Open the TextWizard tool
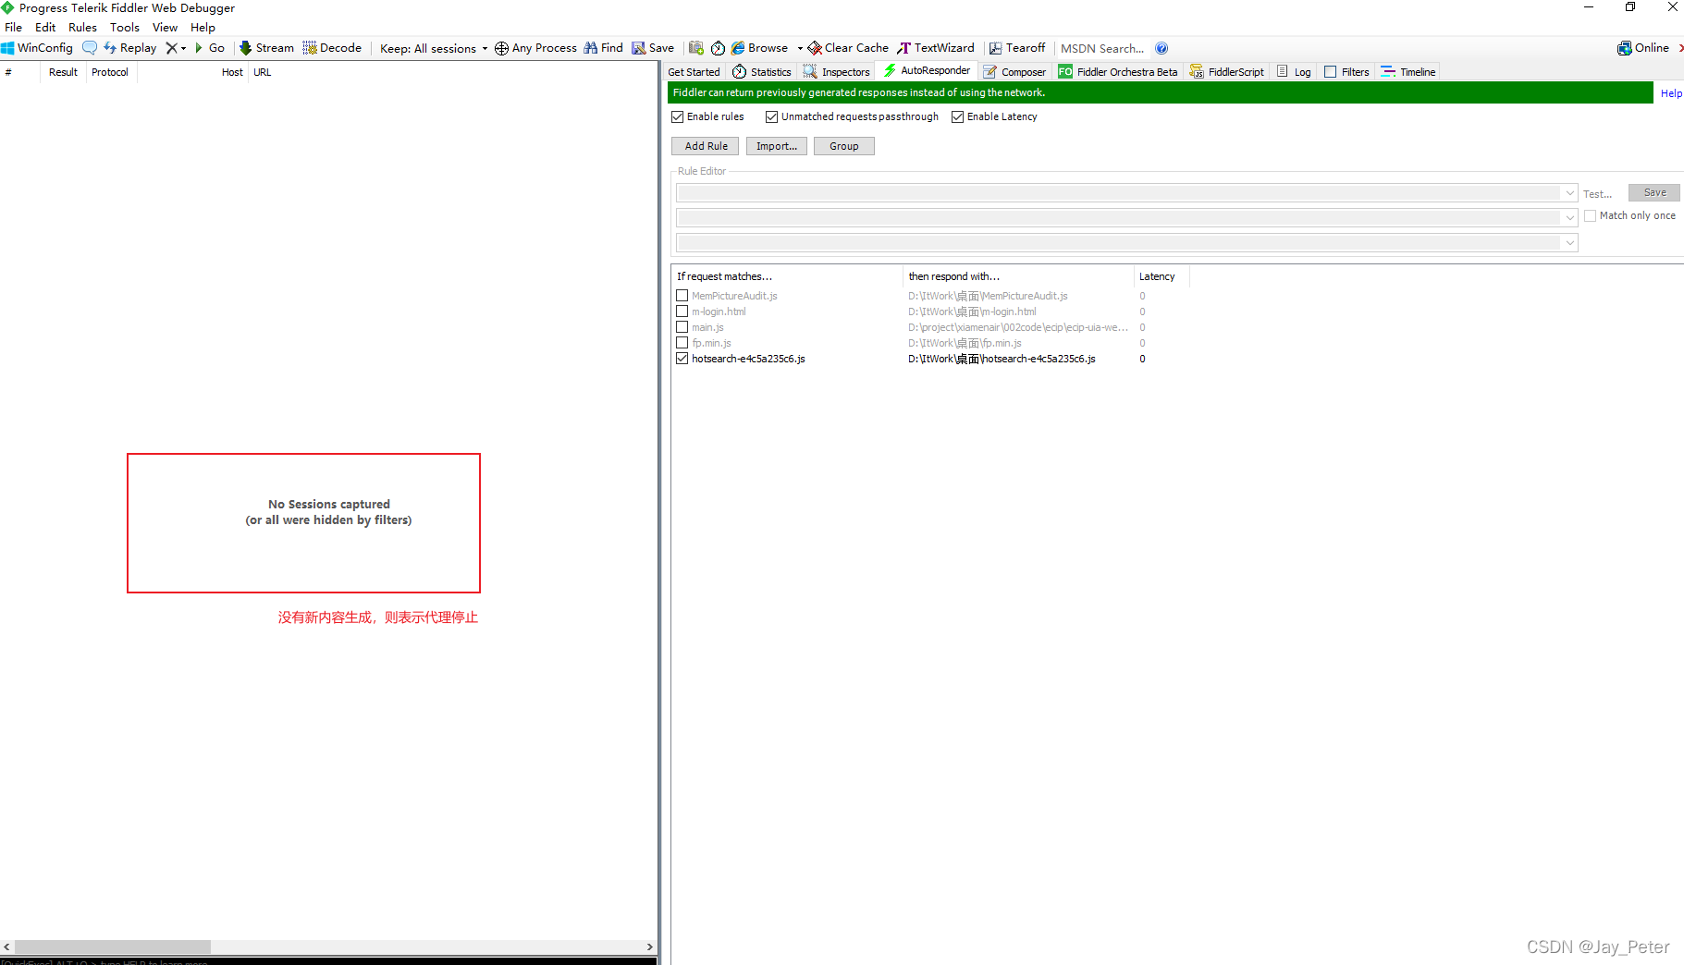This screenshot has height=965, width=1684. click(936, 48)
